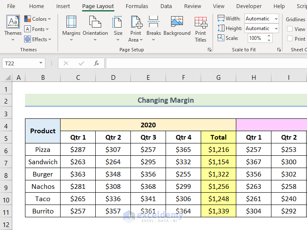Click the Print Area icon

(136, 22)
